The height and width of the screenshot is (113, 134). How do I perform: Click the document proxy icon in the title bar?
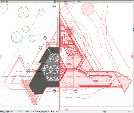pos(55,2)
